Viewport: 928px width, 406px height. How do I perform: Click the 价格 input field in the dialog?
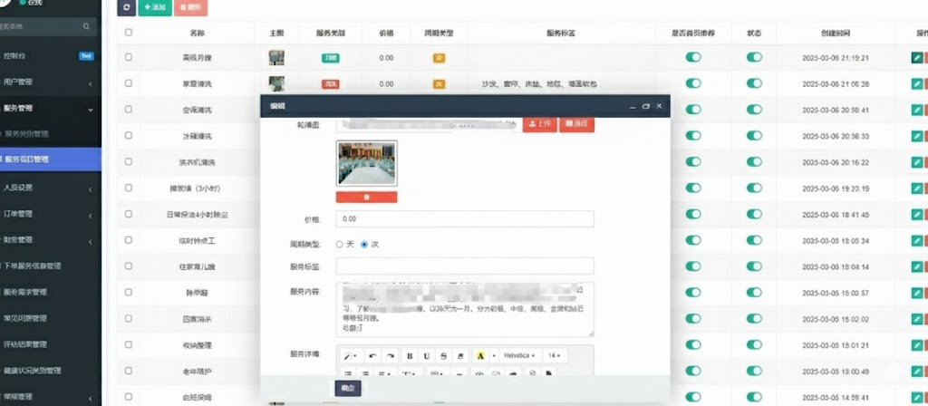click(x=464, y=219)
